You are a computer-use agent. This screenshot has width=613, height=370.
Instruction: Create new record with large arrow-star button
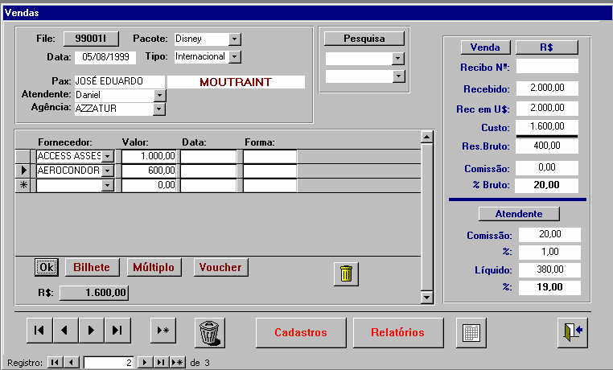coord(163,331)
